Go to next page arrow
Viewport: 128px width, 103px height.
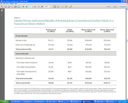pos(27,7)
